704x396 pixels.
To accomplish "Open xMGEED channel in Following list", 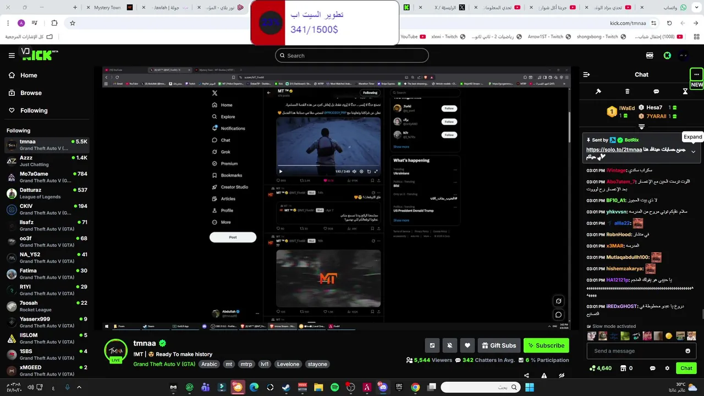I will (47, 371).
